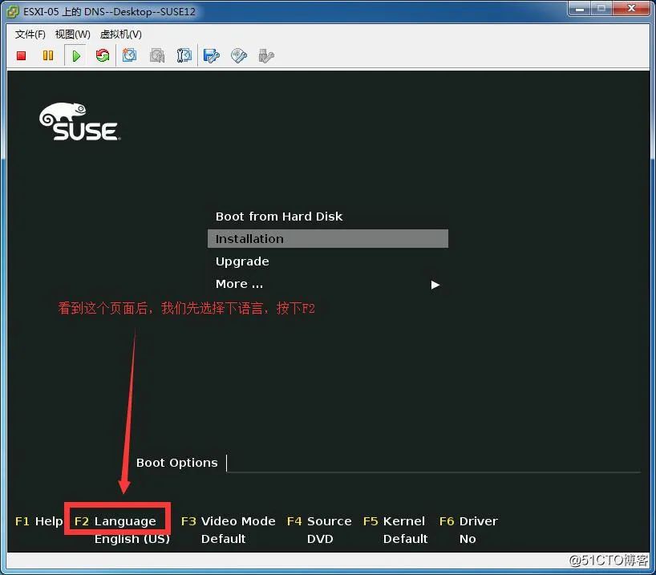Expand the More submenu arrow
Viewport: 656px width, 575px height.
[435, 284]
